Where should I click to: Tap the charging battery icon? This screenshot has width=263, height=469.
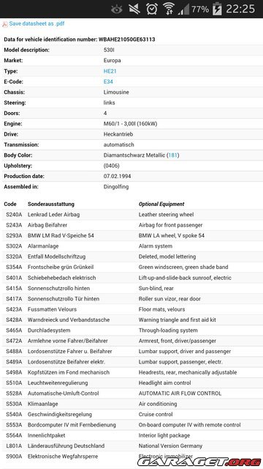(x=217, y=9)
